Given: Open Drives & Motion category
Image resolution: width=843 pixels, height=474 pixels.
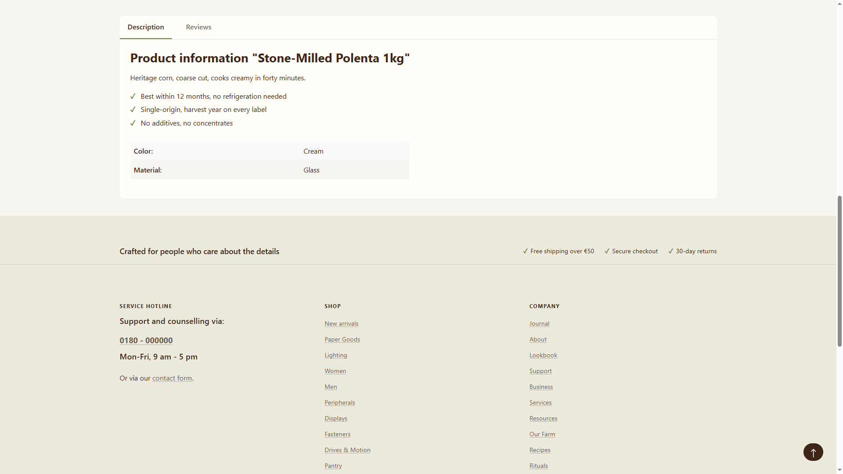Looking at the screenshot, I should click(347, 450).
